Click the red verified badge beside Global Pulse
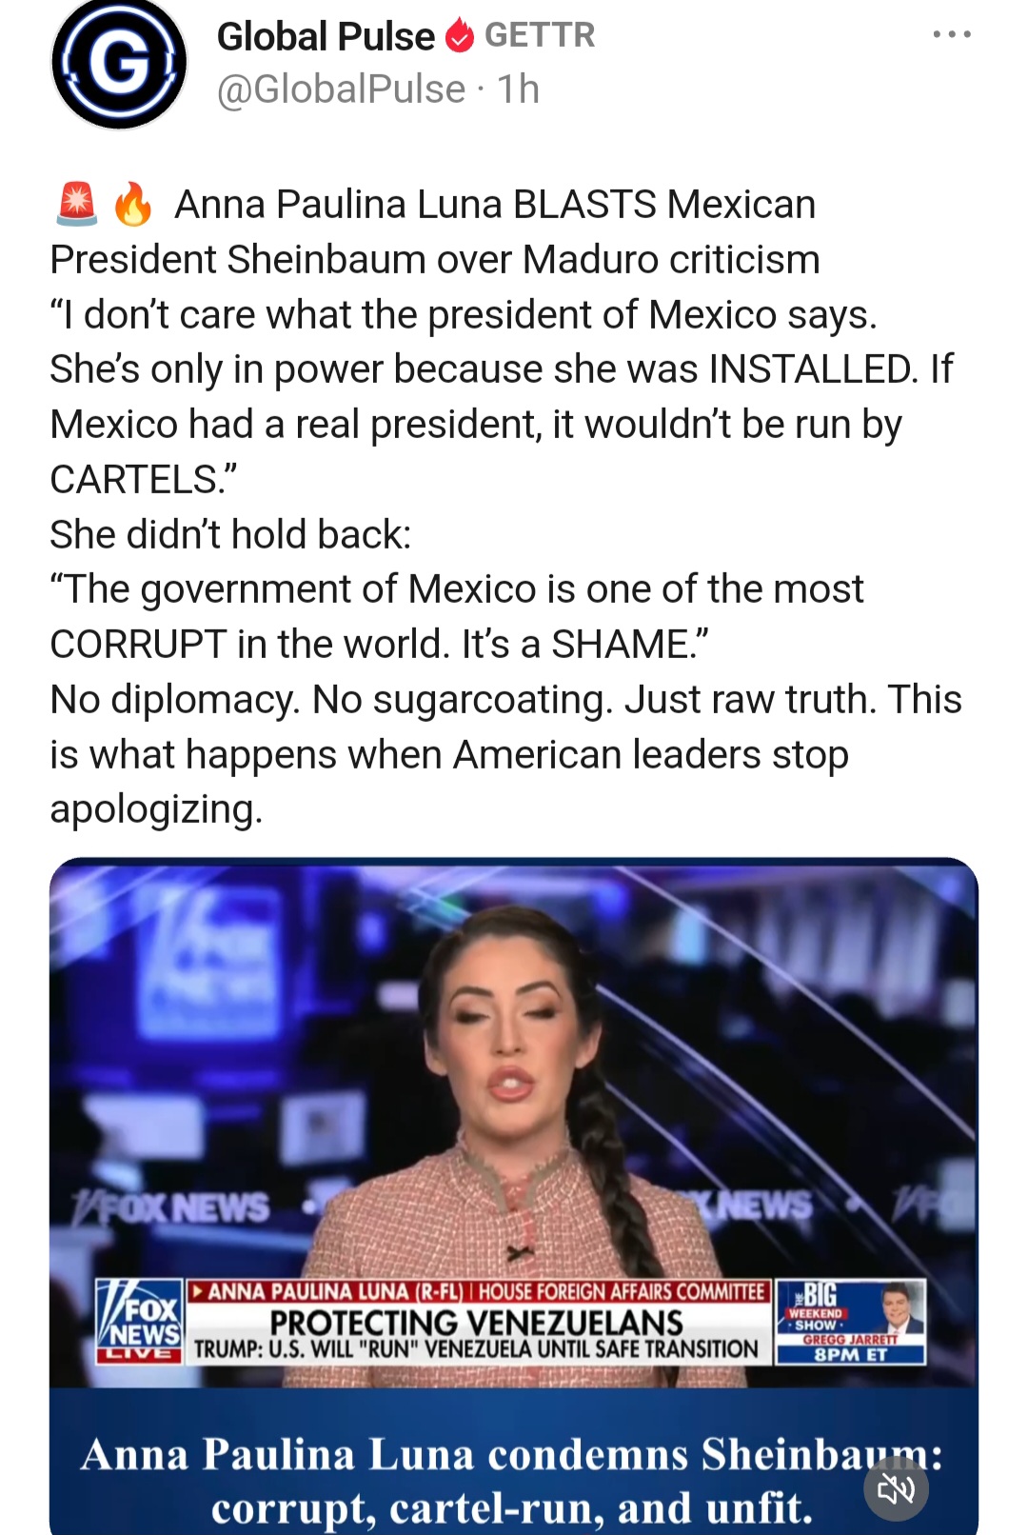This screenshot has height=1535, width=1028. point(460,36)
